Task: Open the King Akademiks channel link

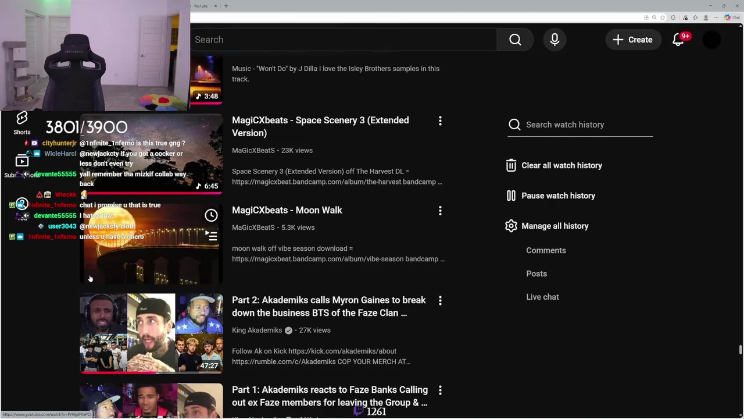Action: tap(257, 330)
